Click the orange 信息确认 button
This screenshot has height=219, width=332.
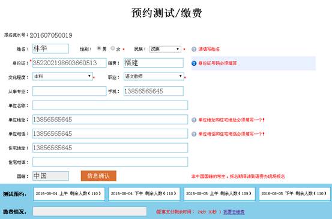(98, 176)
